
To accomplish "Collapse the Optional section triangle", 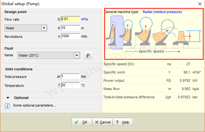I will (8, 98).
